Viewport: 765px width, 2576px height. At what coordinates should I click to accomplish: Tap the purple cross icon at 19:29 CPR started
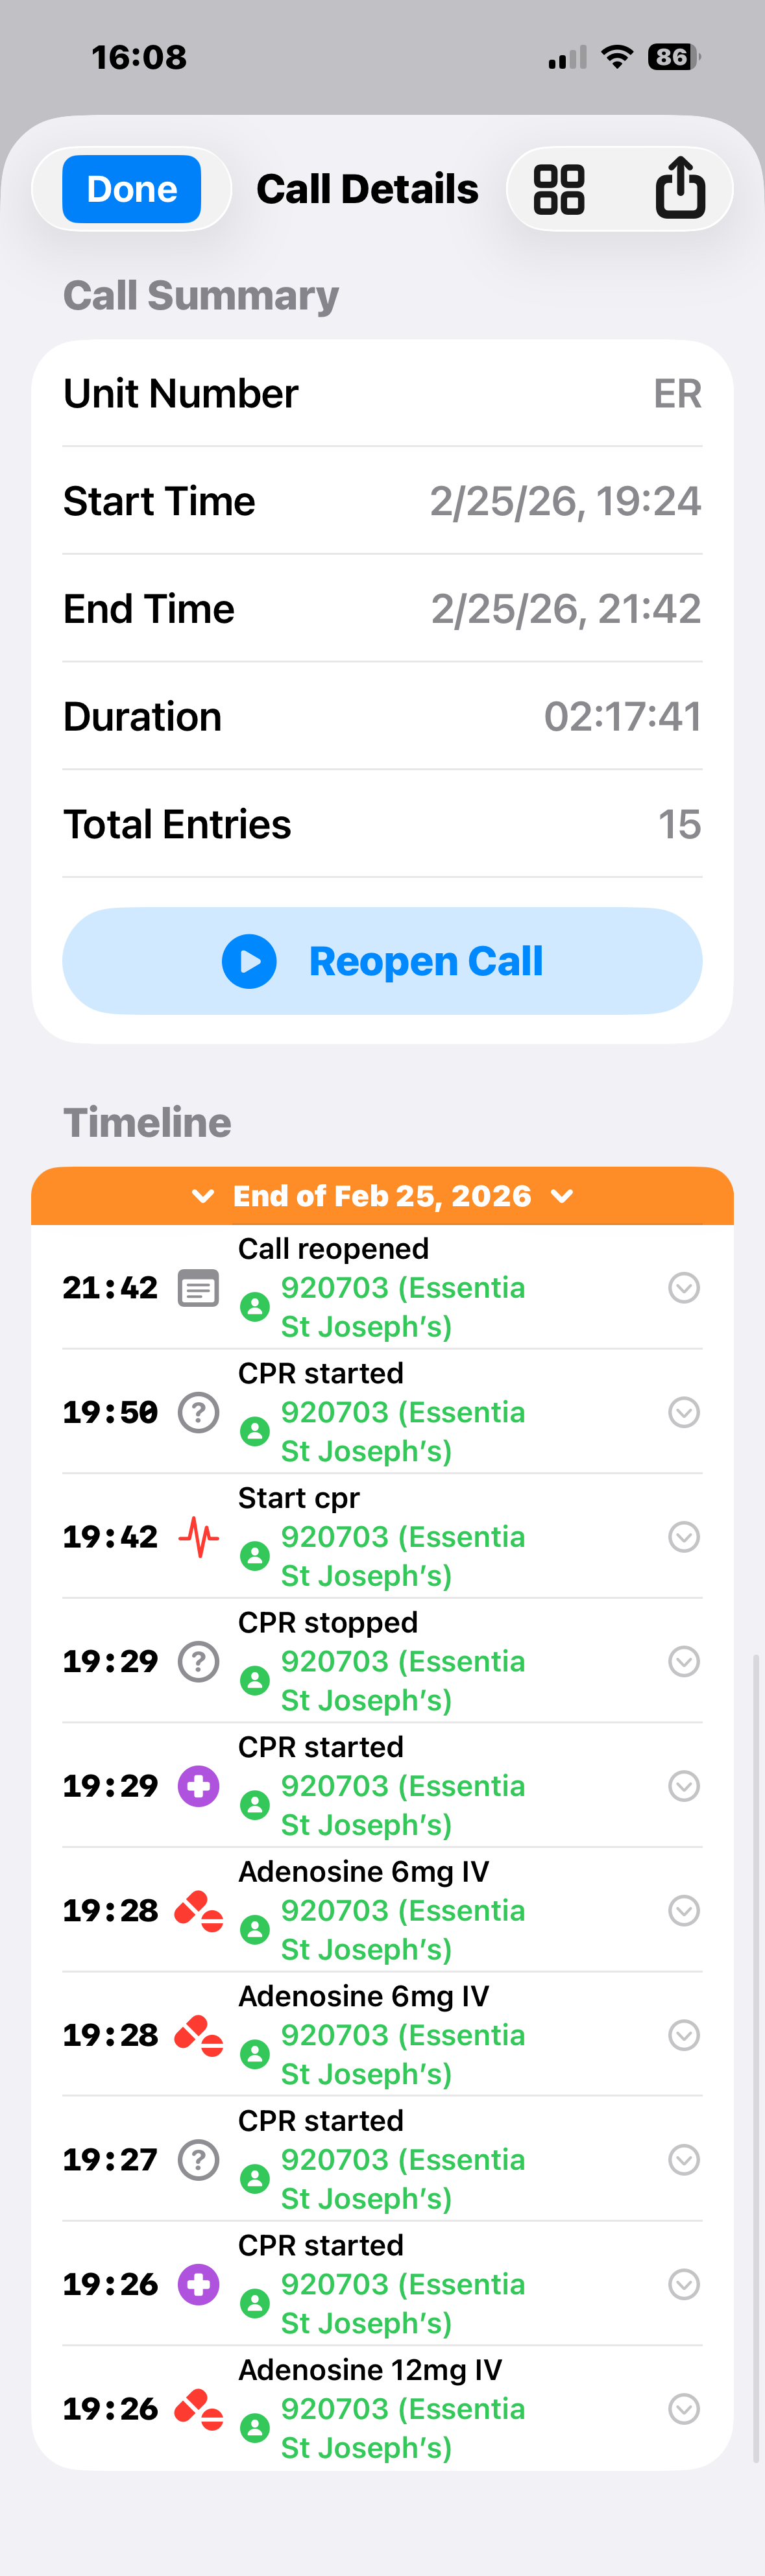(x=198, y=1786)
